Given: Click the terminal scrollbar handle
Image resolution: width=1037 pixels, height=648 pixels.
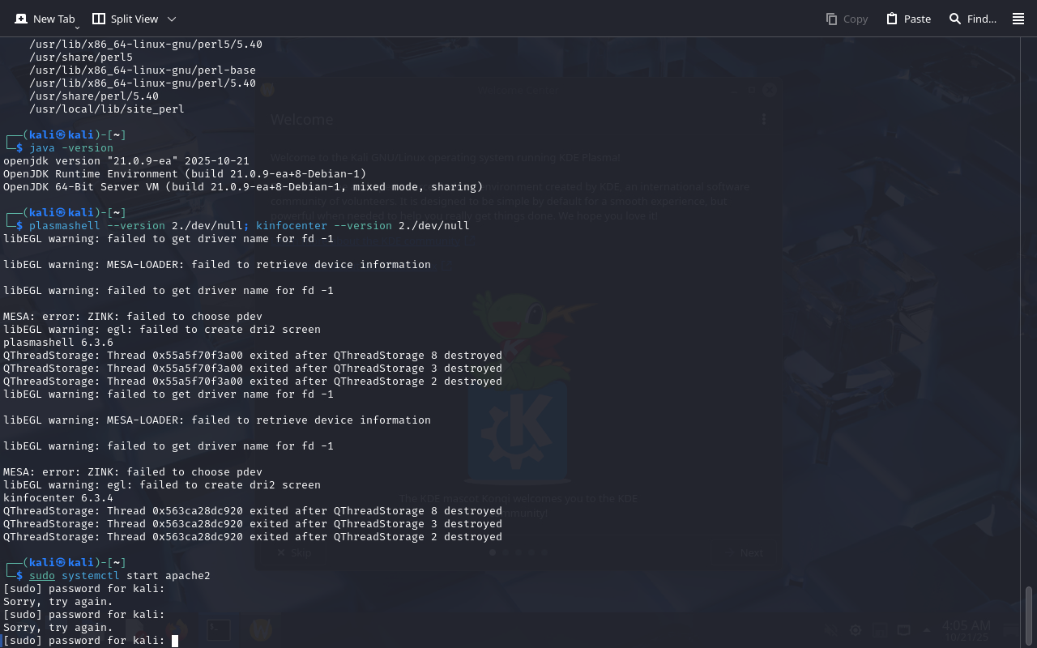Looking at the screenshot, I should click(x=1029, y=616).
